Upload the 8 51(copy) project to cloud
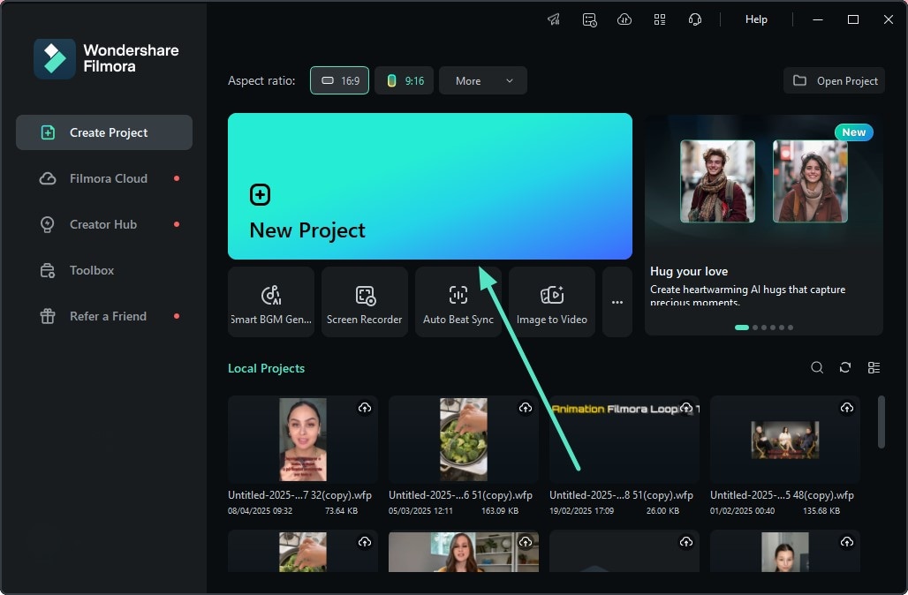This screenshot has height=595, width=908. point(686,408)
